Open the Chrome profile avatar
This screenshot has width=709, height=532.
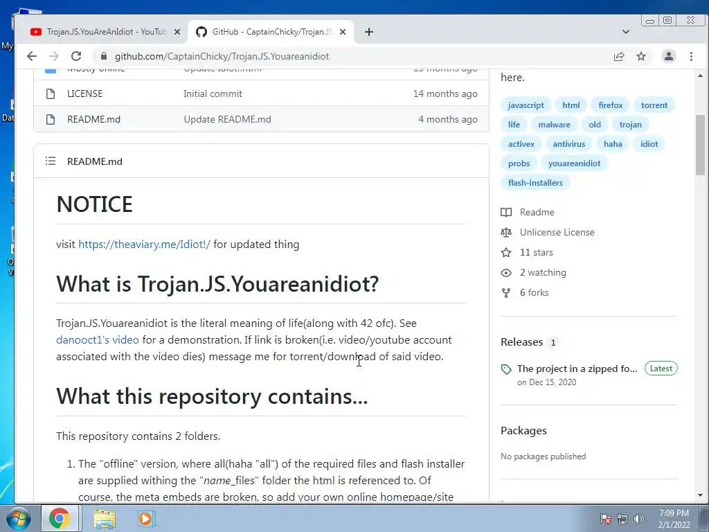(x=668, y=56)
